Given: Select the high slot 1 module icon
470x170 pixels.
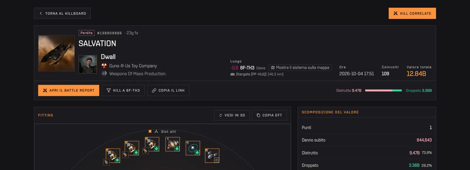Looking at the screenshot, I should click(x=113, y=156).
